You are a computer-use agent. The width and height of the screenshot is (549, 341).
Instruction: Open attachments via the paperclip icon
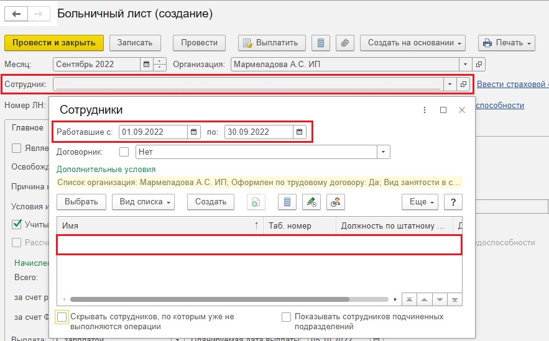tap(345, 43)
